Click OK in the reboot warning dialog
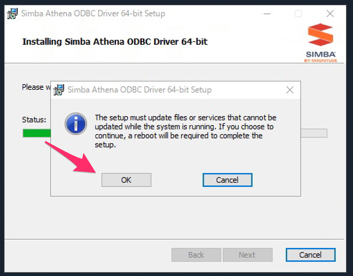Image resolution: width=353 pixels, height=276 pixels. [x=126, y=180]
